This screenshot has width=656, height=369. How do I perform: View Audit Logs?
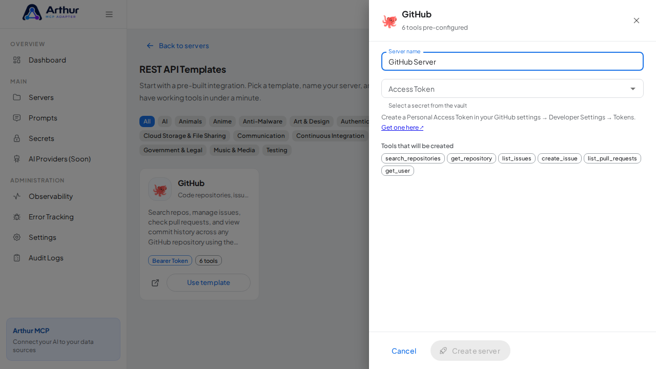click(x=64, y=258)
